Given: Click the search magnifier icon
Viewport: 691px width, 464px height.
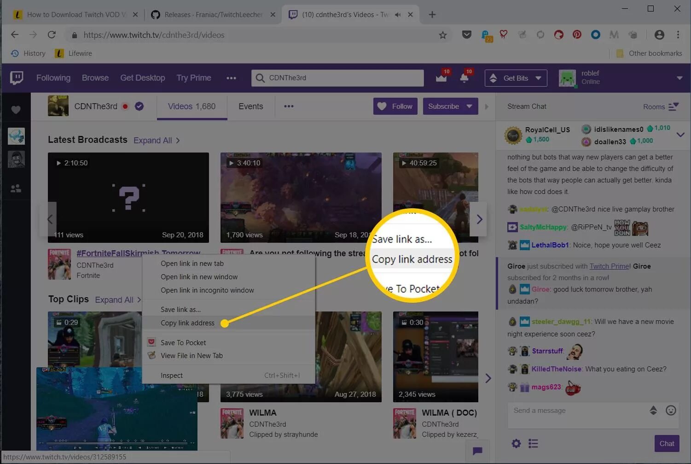Looking at the screenshot, I should pyautogui.click(x=260, y=78).
